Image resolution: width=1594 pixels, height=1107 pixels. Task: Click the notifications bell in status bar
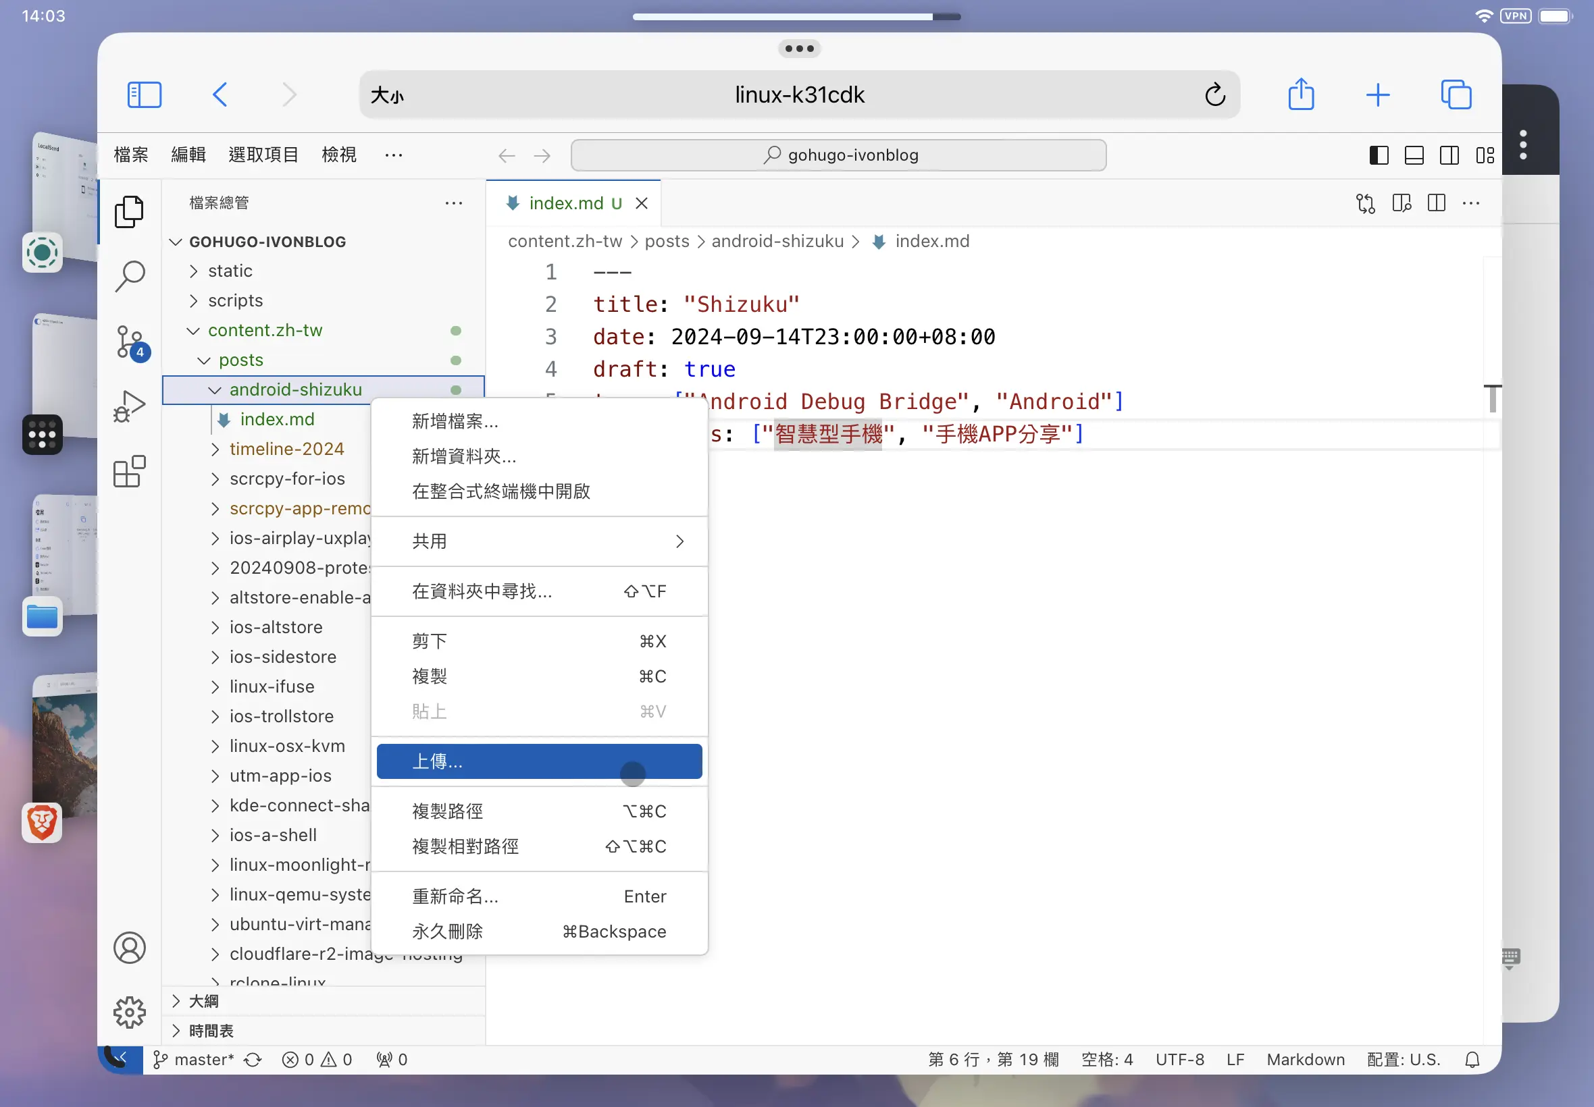[1472, 1060]
